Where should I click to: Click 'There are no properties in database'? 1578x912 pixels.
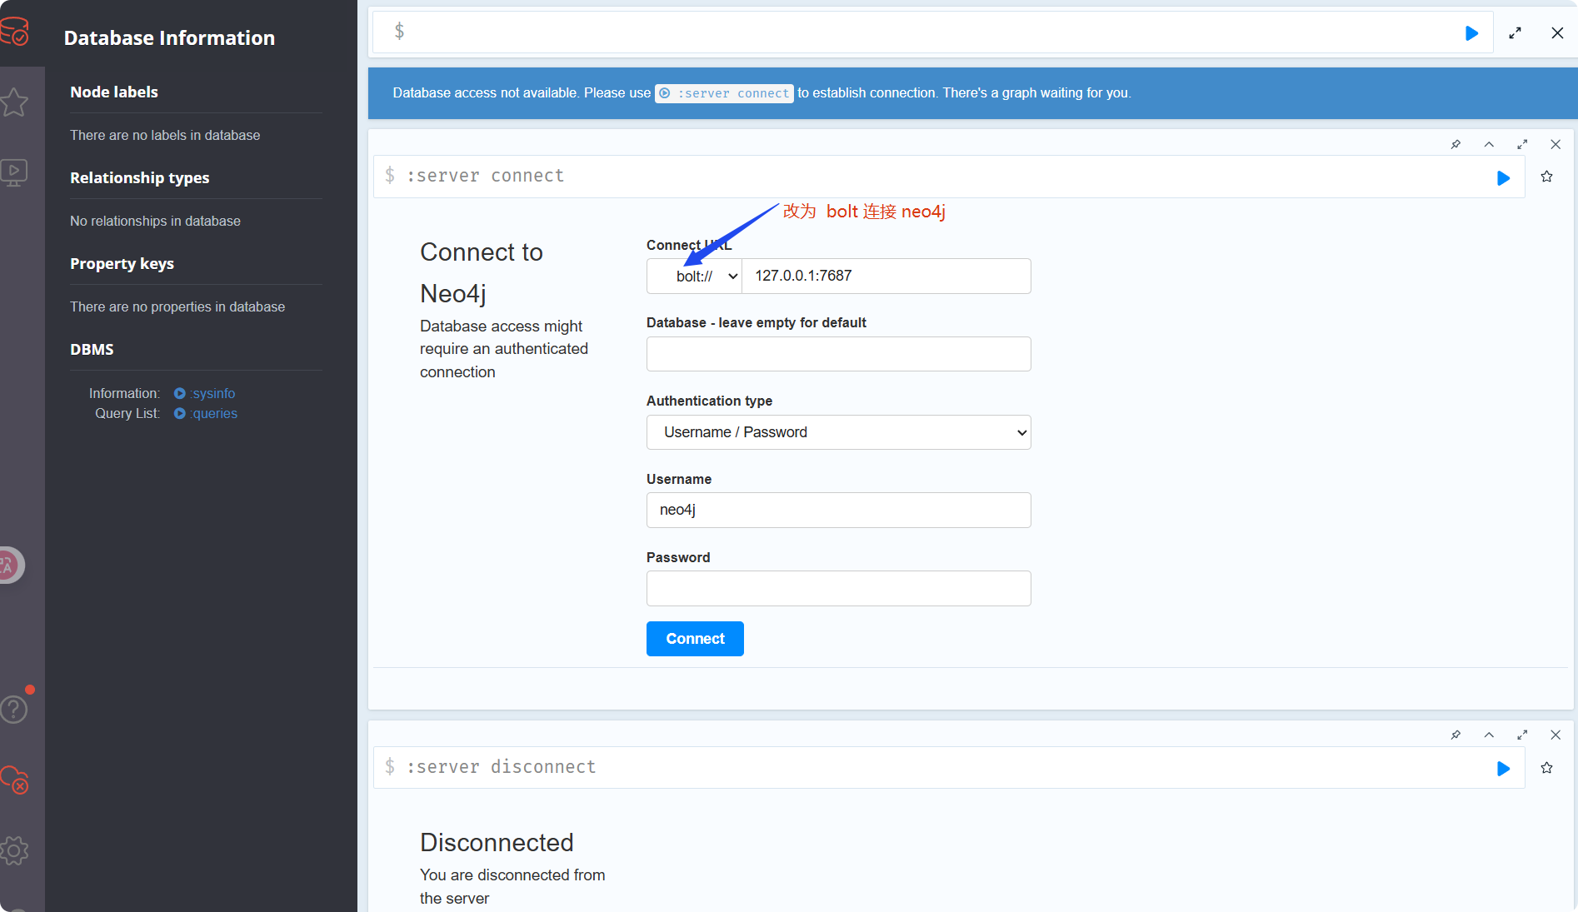pyautogui.click(x=177, y=306)
